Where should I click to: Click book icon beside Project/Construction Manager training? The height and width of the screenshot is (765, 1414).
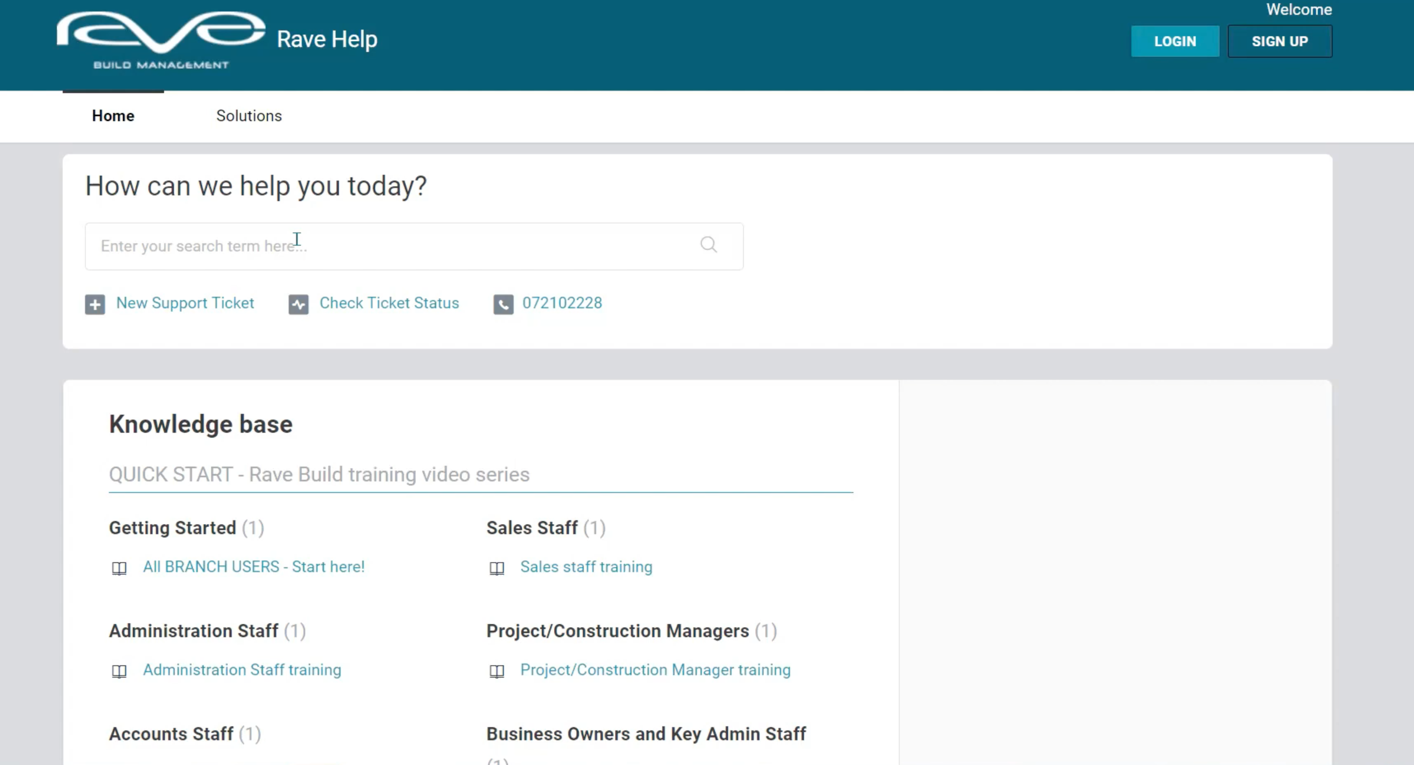point(496,671)
